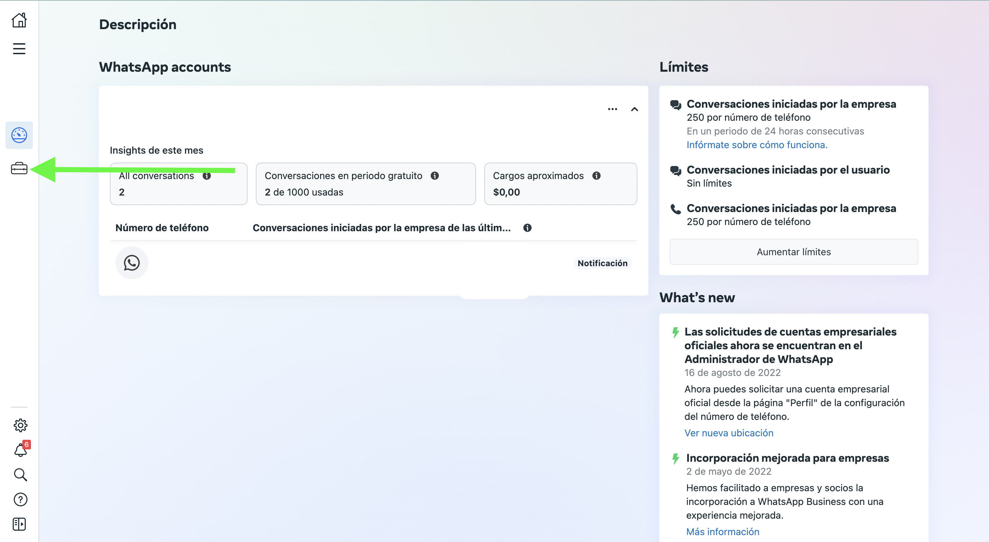The height and width of the screenshot is (542, 989).
Task: Click the Notificación badge in phone row
Action: 602,263
